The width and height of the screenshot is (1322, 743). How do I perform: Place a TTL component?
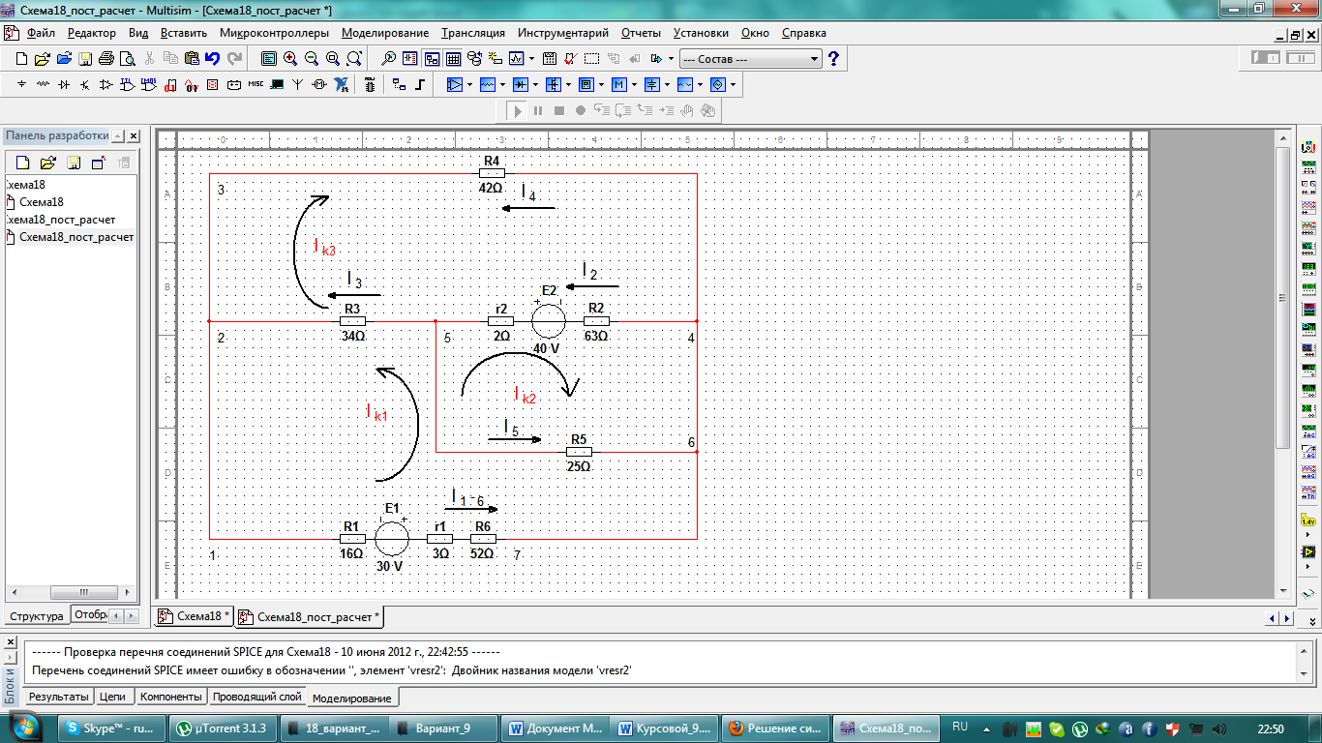click(x=127, y=85)
